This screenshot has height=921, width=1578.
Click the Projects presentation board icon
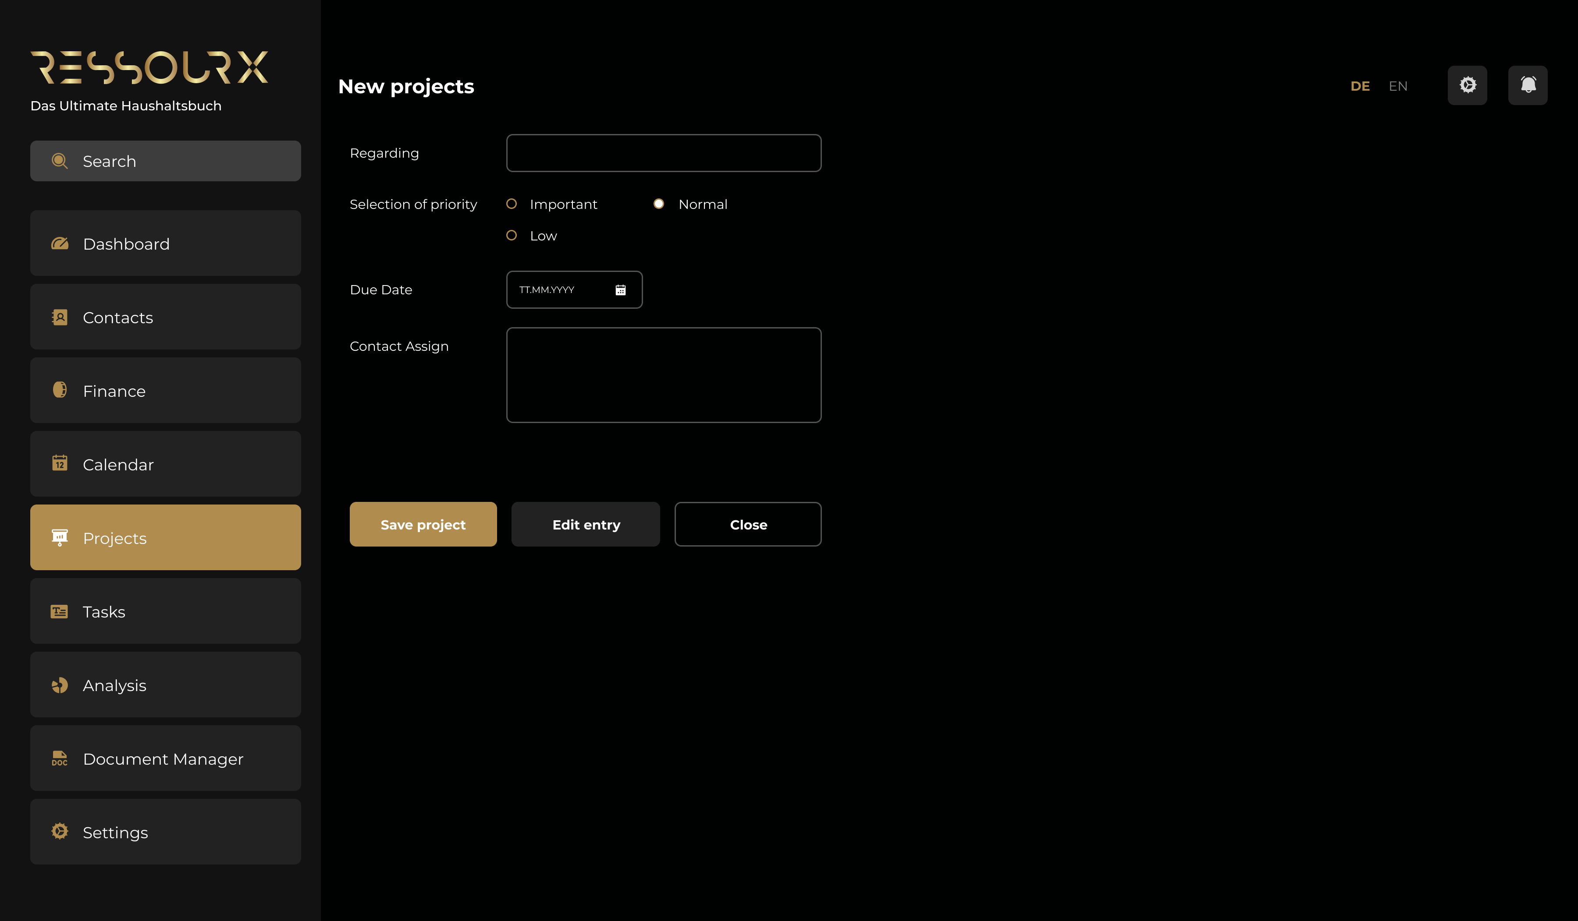click(60, 537)
